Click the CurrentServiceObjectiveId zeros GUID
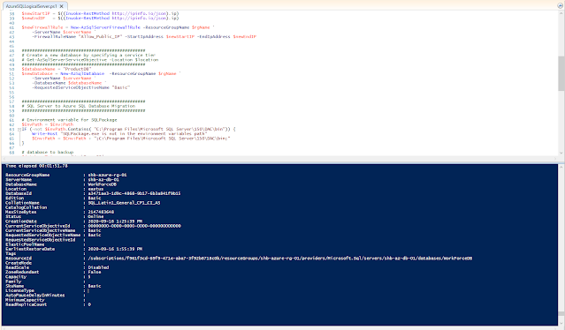Viewport: 565px width, 330px height. (134, 226)
